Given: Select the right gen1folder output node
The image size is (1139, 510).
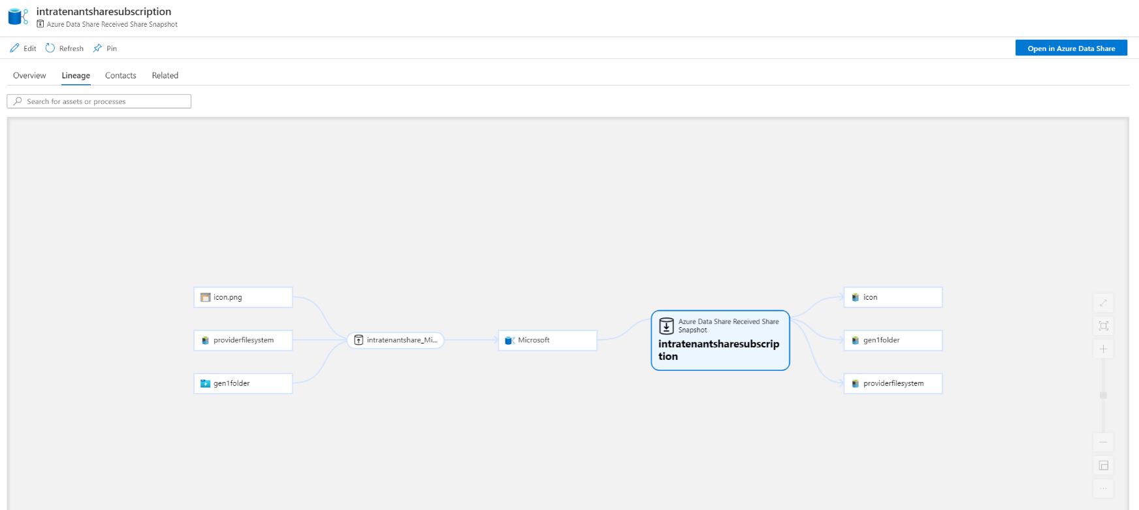Looking at the screenshot, I should [893, 340].
